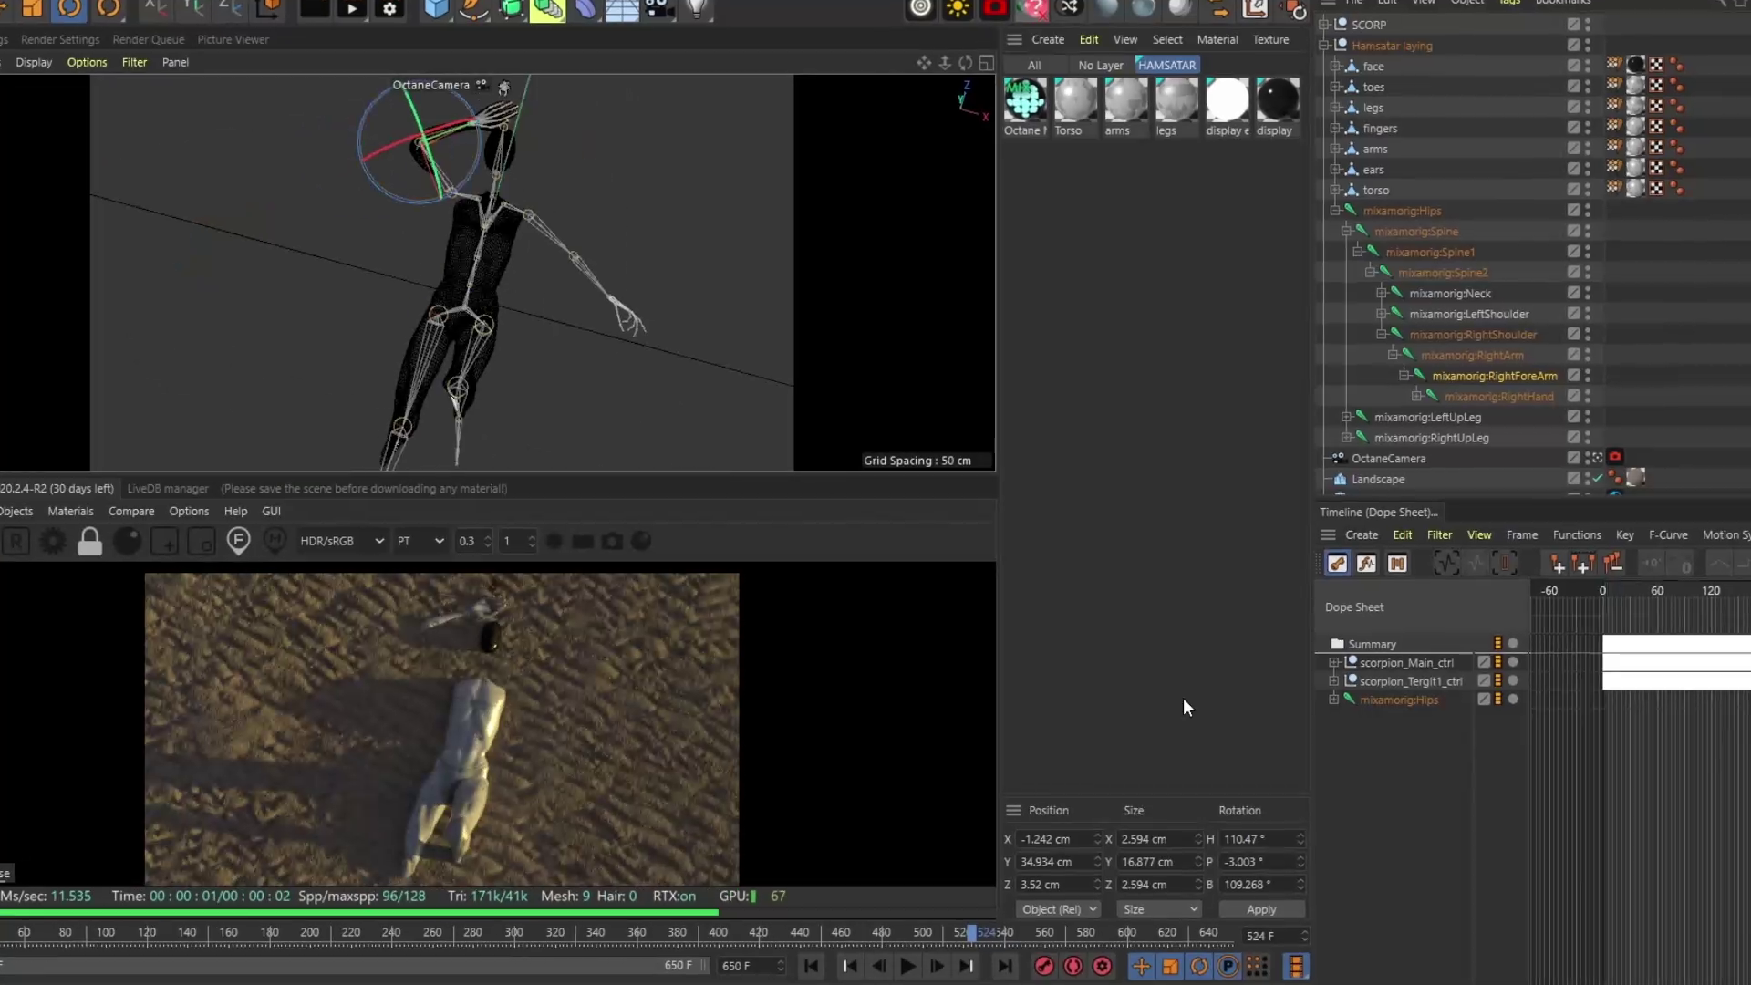Click the Apply button in Coordinates panel
Viewport: 1751px width, 985px height.
(1260, 909)
